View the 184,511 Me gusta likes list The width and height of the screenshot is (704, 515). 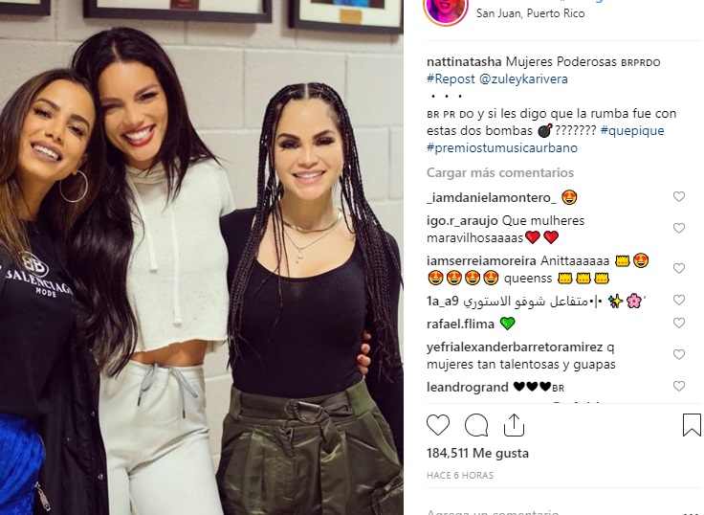[477, 453]
